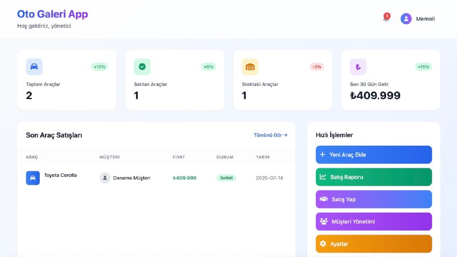457x257 pixels.
Task: Click the garage icon on Stoktaki Araçlar card
Action: pos(250,67)
